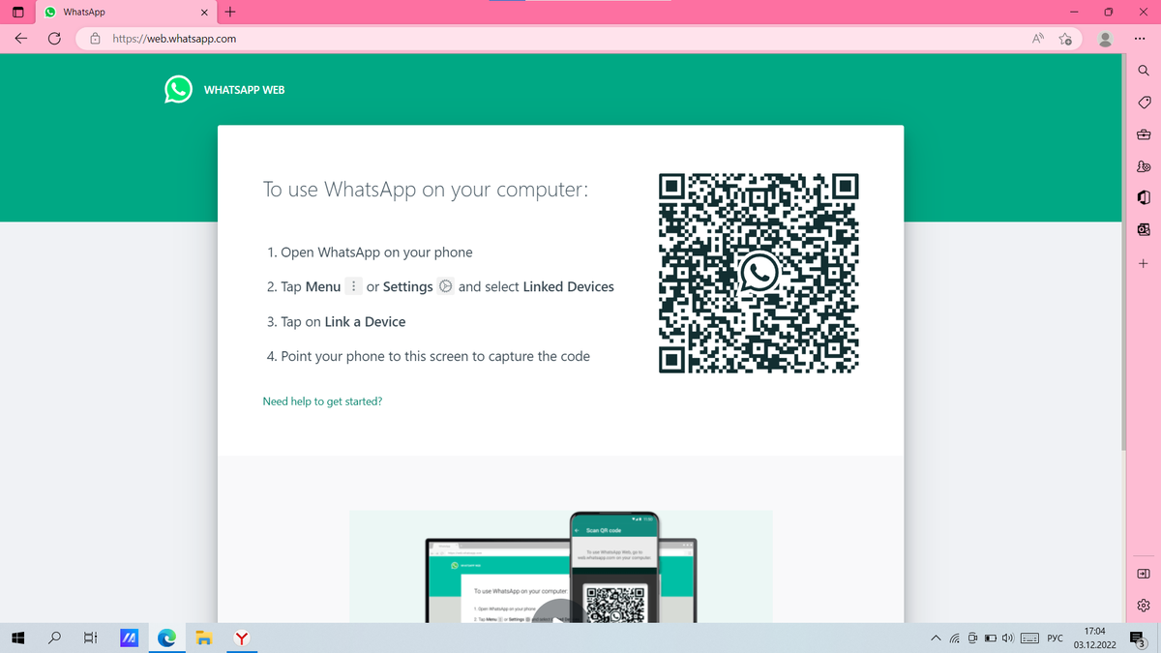Open the 'Need help to get started?' link
The height and width of the screenshot is (653, 1161).
pyautogui.click(x=322, y=401)
